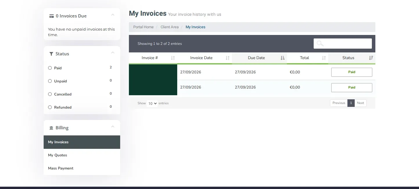Open My Invoices in Billing menu
The image size is (419, 189).
[x=82, y=142]
